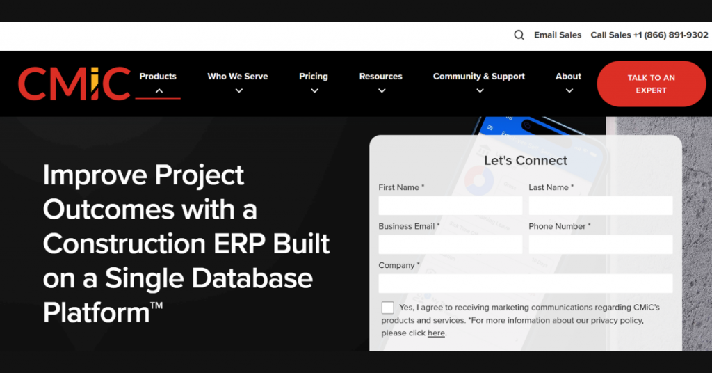Expand chevron under Pricing
The image size is (712, 373).
(x=314, y=91)
